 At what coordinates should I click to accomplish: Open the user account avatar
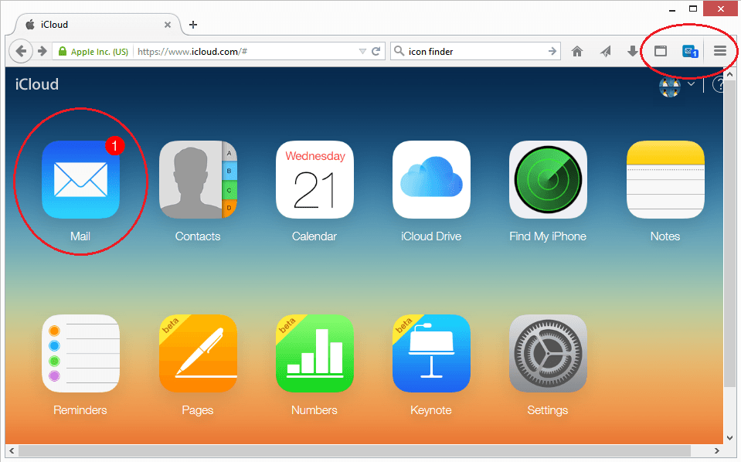(x=670, y=87)
